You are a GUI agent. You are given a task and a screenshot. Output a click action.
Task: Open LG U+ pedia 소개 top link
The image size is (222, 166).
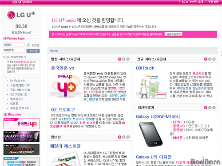click(192, 2)
